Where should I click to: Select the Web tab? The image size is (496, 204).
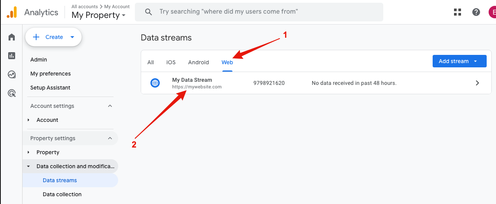tap(227, 62)
